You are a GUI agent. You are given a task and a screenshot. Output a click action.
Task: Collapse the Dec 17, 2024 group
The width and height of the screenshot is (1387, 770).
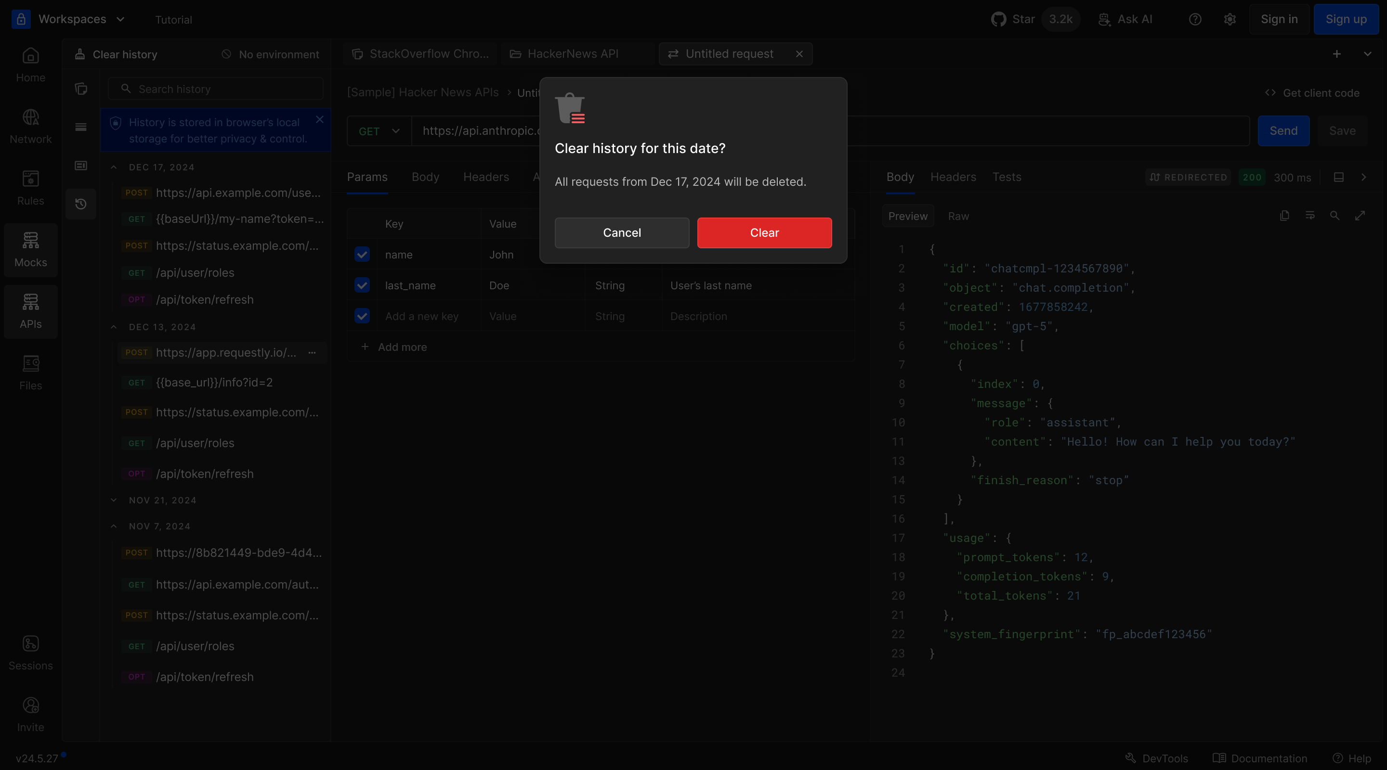pos(114,167)
